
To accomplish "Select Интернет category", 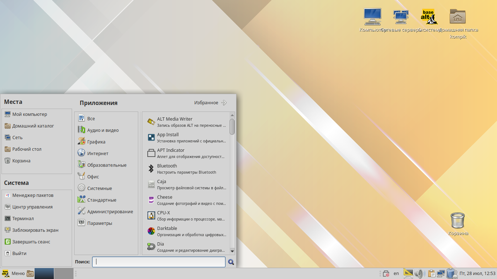I will [106, 153].
